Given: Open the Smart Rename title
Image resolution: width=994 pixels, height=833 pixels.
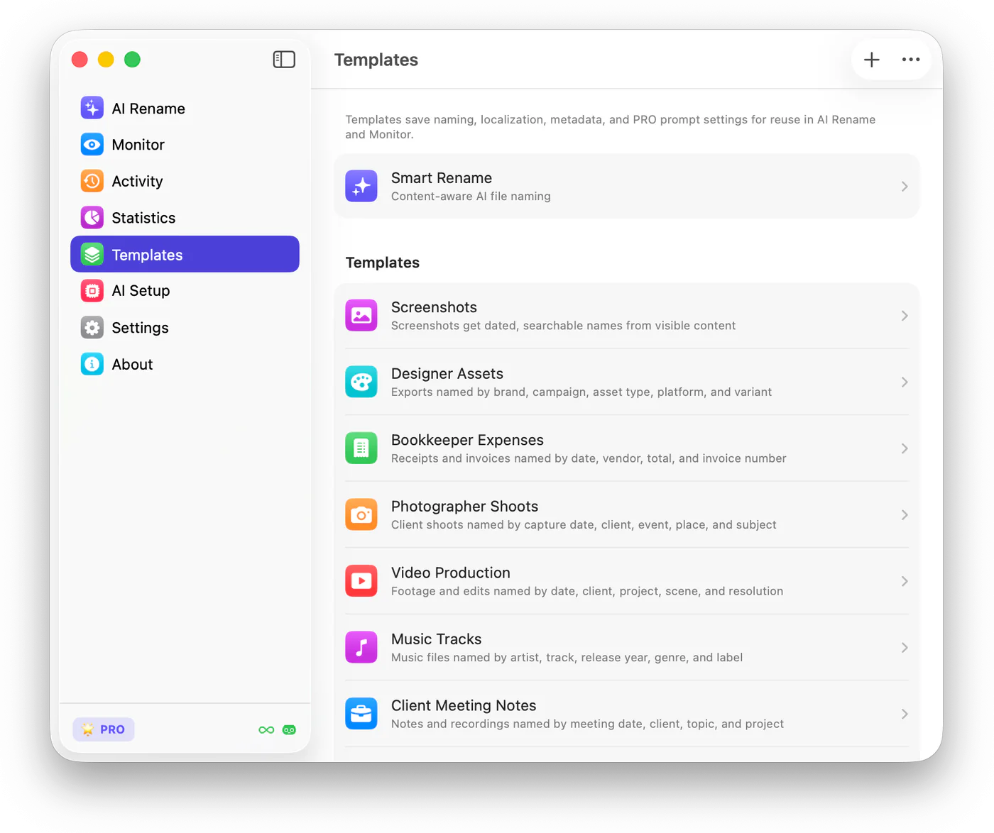Looking at the screenshot, I should click(442, 177).
